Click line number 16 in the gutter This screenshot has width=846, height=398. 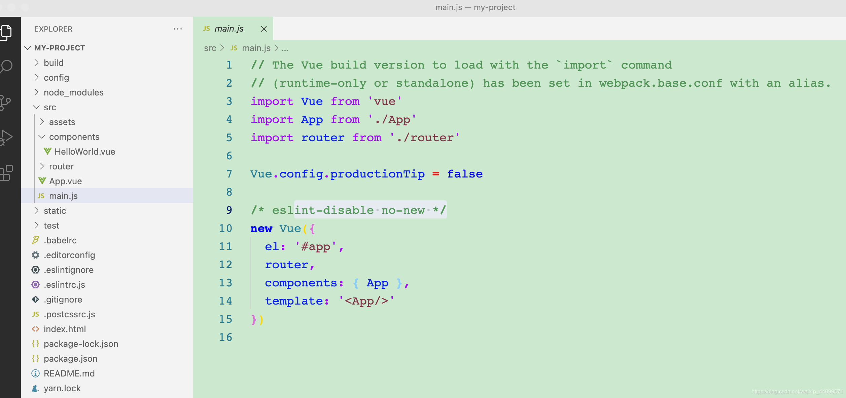point(225,337)
